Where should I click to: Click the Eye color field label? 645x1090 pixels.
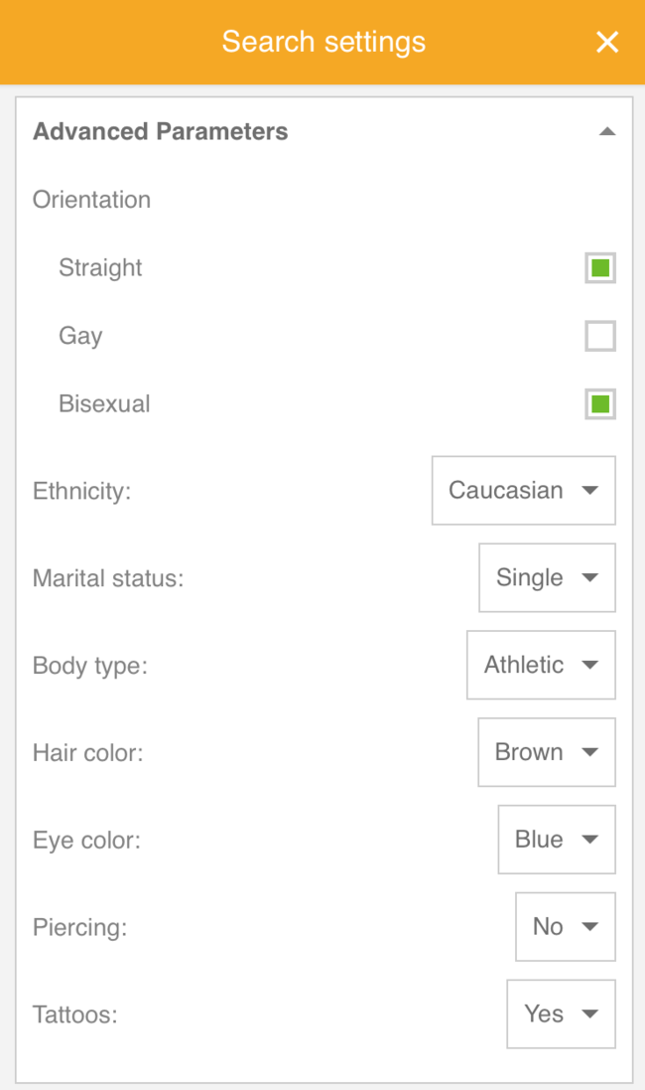[86, 841]
